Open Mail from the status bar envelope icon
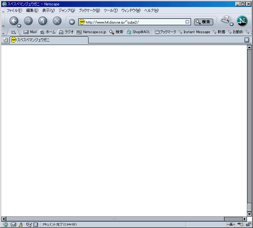The image size is (253, 228). pos(13,224)
